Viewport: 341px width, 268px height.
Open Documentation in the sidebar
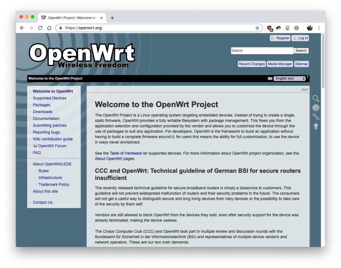(x=46, y=118)
